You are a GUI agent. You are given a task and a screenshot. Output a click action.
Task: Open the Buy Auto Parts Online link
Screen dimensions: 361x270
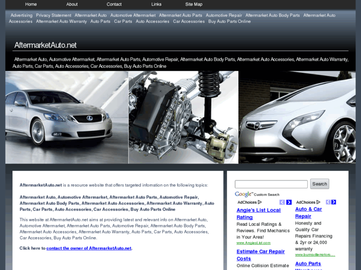tap(229, 21)
